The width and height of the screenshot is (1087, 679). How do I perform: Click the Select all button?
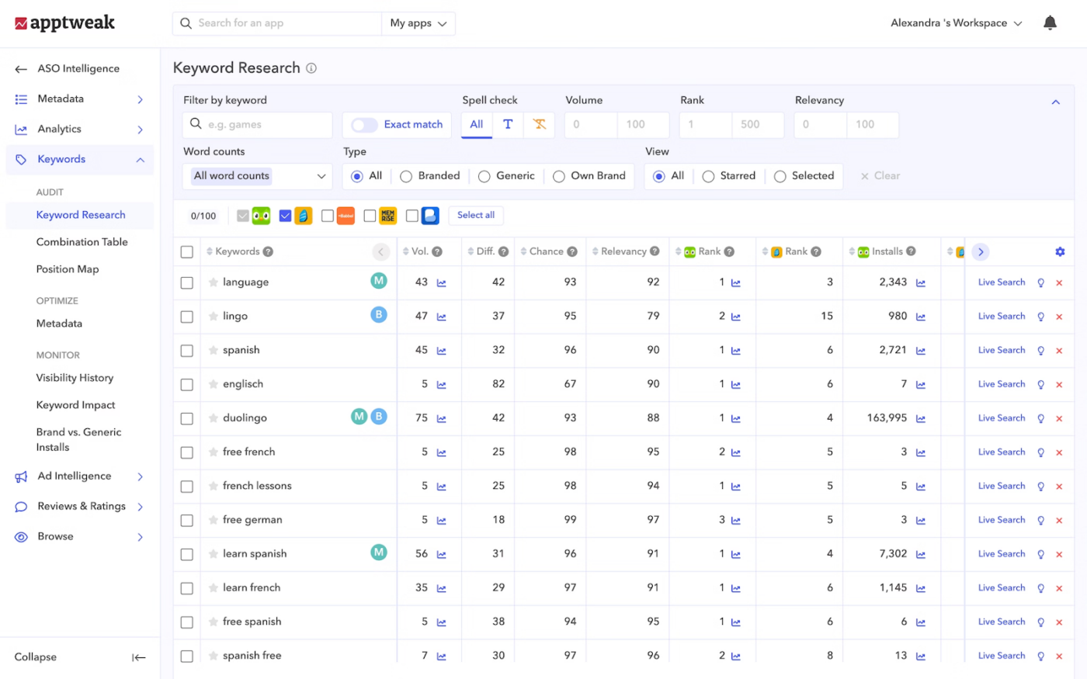point(476,215)
